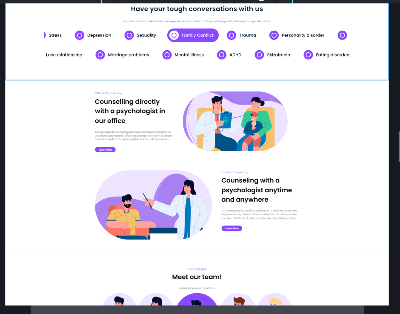Choose the Mental Illness circle icon
400x314 pixels.
(167, 55)
